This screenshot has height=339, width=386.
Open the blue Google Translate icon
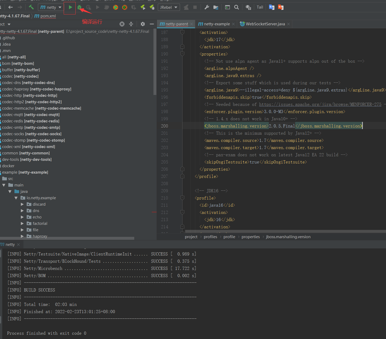(272, 7)
